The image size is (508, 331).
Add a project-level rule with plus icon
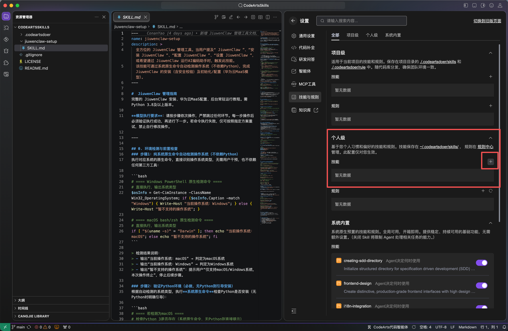point(491,106)
